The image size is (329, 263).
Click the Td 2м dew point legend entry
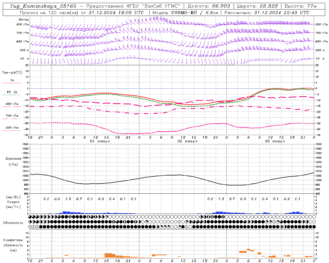(12, 92)
